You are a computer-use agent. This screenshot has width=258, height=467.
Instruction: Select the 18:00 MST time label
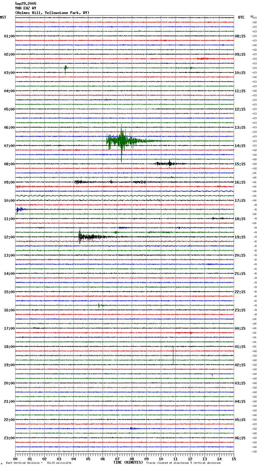(9, 347)
